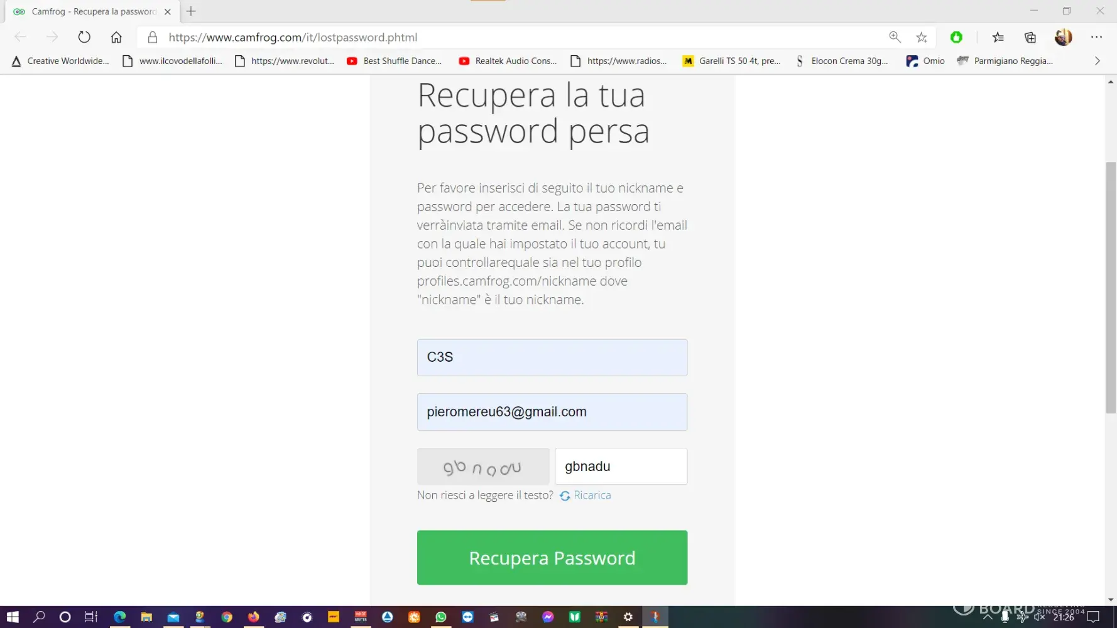
Task: Open the www.revolut bookmark
Action: pyautogui.click(x=284, y=61)
